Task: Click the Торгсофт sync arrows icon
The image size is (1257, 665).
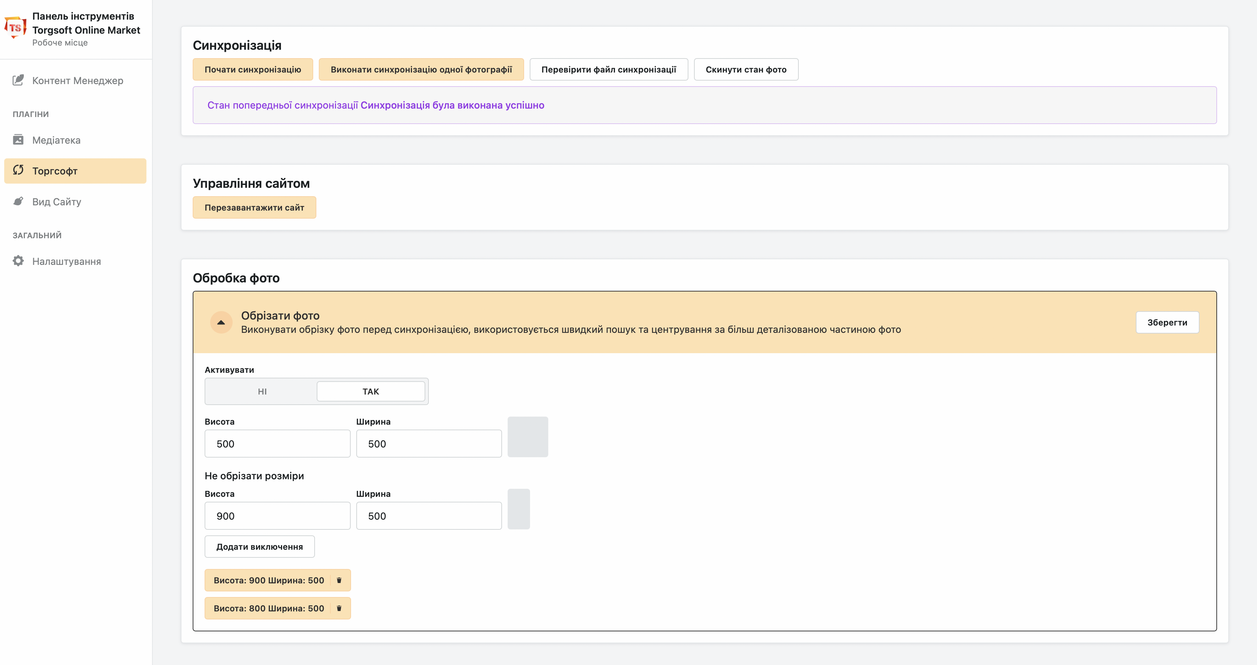Action: point(18,170)
